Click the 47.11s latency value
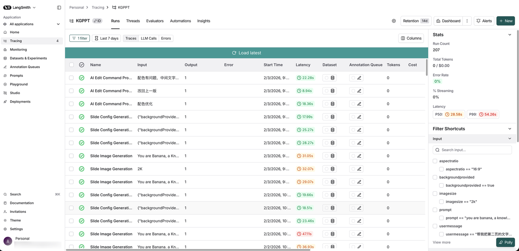Viewport: 519px width, 251px height. tap(304, 234)
